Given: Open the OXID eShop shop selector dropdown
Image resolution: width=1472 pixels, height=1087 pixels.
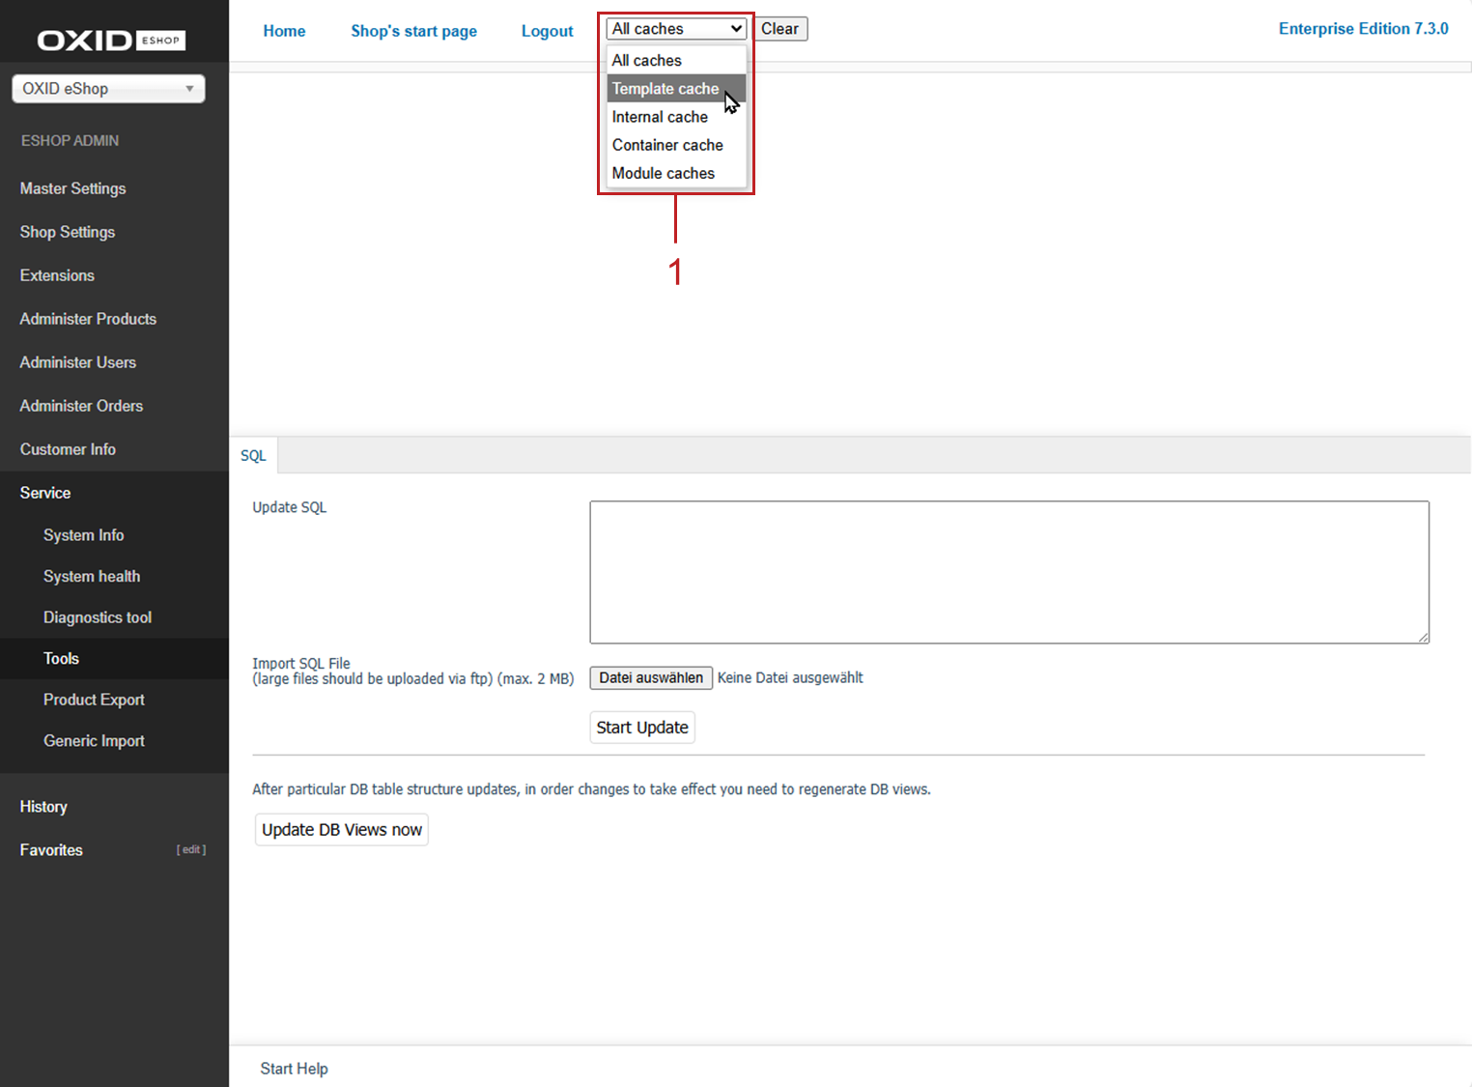Looking at the screenshot, I should (x=108, y=89).
